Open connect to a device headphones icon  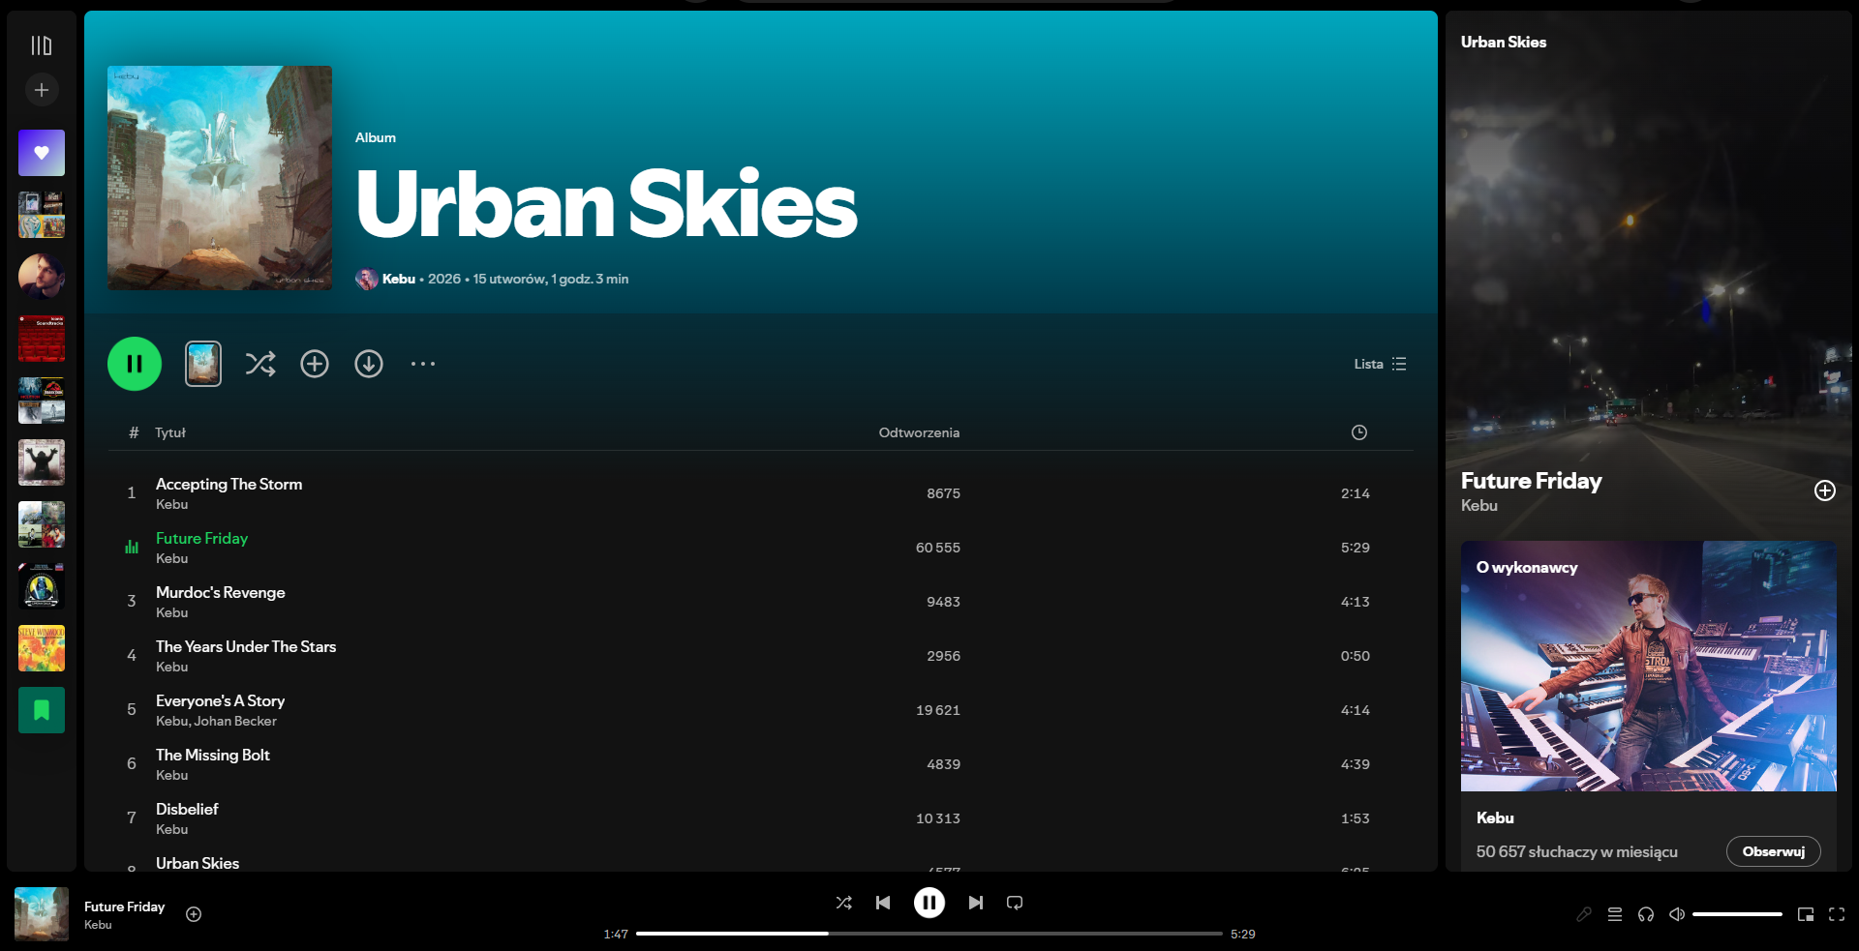point(1646,914)
